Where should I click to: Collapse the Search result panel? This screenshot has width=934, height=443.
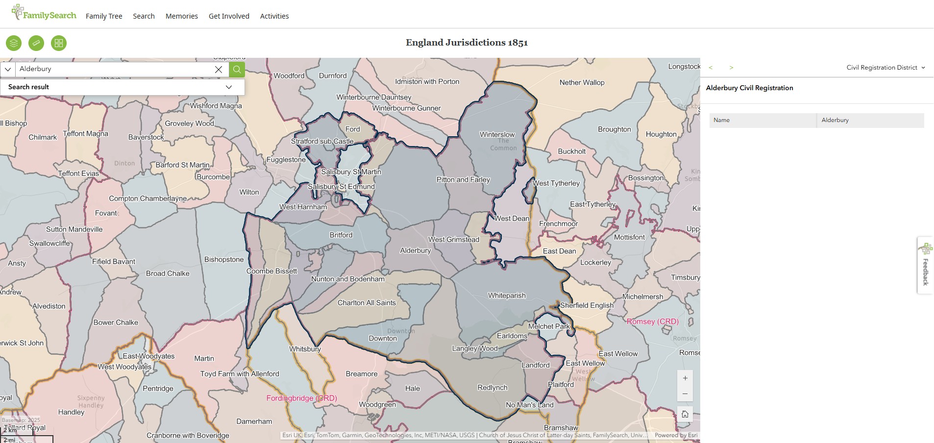(x=228, y=87)
